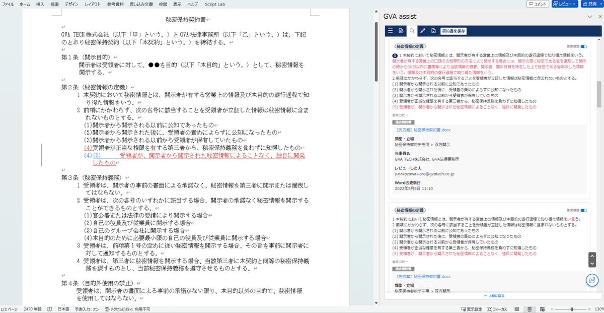This screenshot has width=604, height=313.
Task: Open the 共有 dropdown button
Action: coord(591,4)
